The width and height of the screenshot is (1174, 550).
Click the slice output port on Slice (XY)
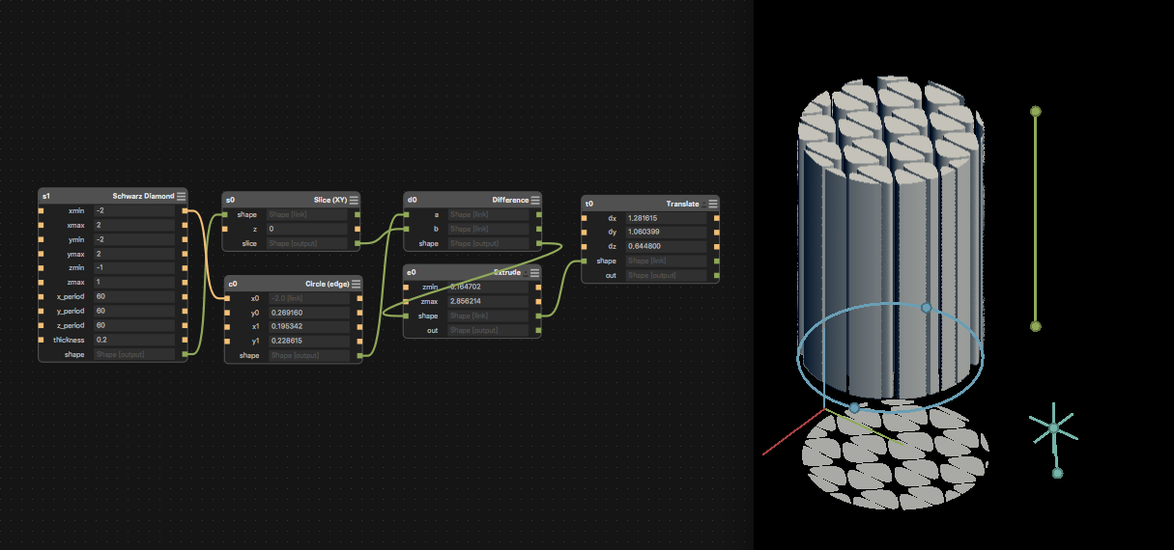[358, 243]
